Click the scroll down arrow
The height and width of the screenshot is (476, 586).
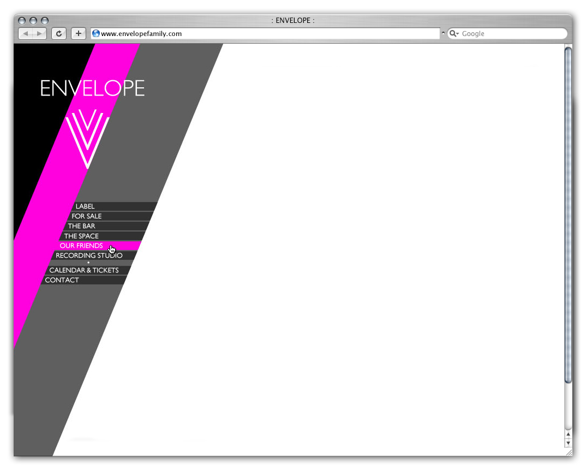(568, 443)
